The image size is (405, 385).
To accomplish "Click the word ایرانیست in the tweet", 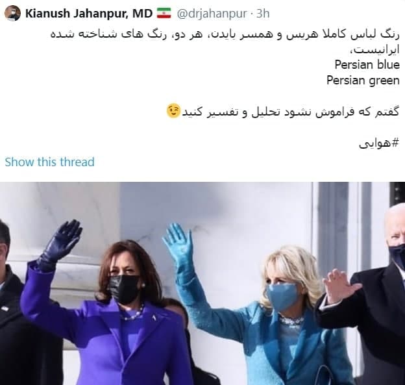I will coord(374,50).
